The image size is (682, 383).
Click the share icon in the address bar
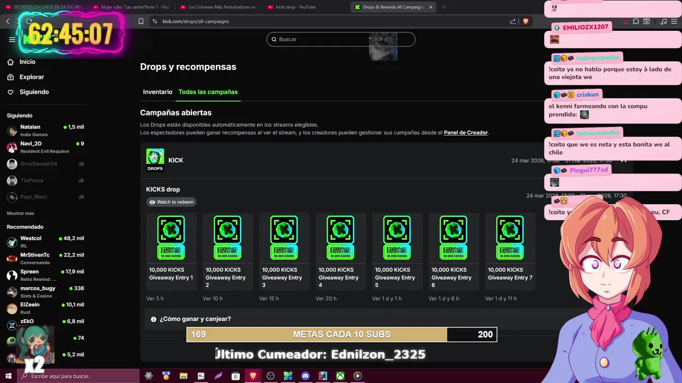tap(513, 21)
